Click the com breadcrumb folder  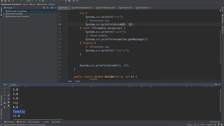(33, 4)
